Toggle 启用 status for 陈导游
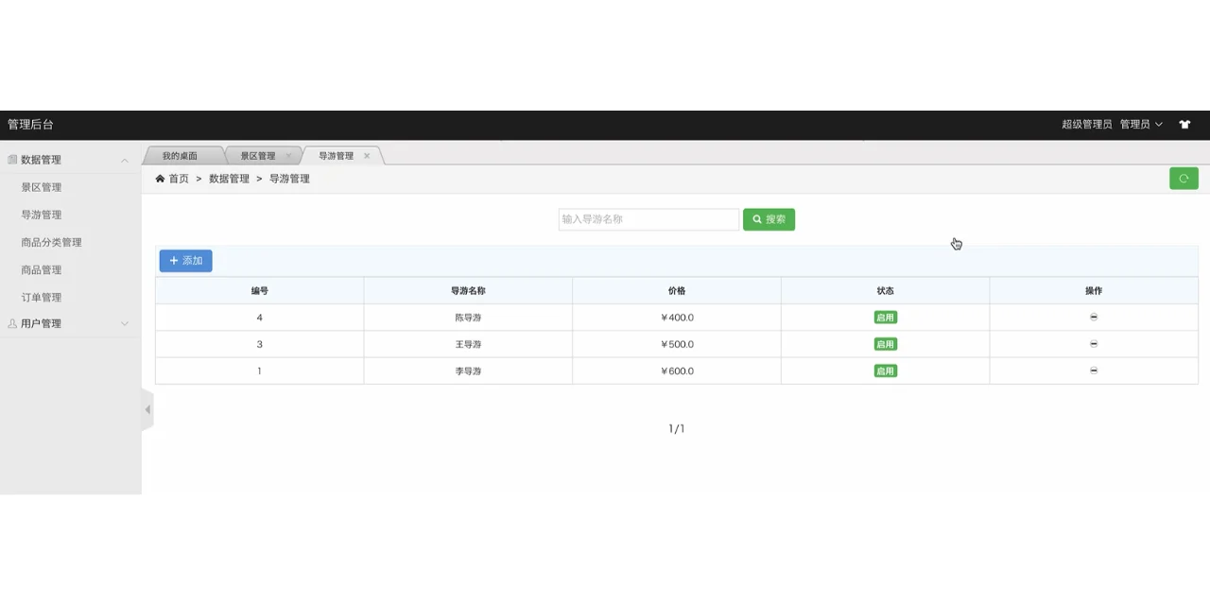1210x604 pixels. point(885,318)
